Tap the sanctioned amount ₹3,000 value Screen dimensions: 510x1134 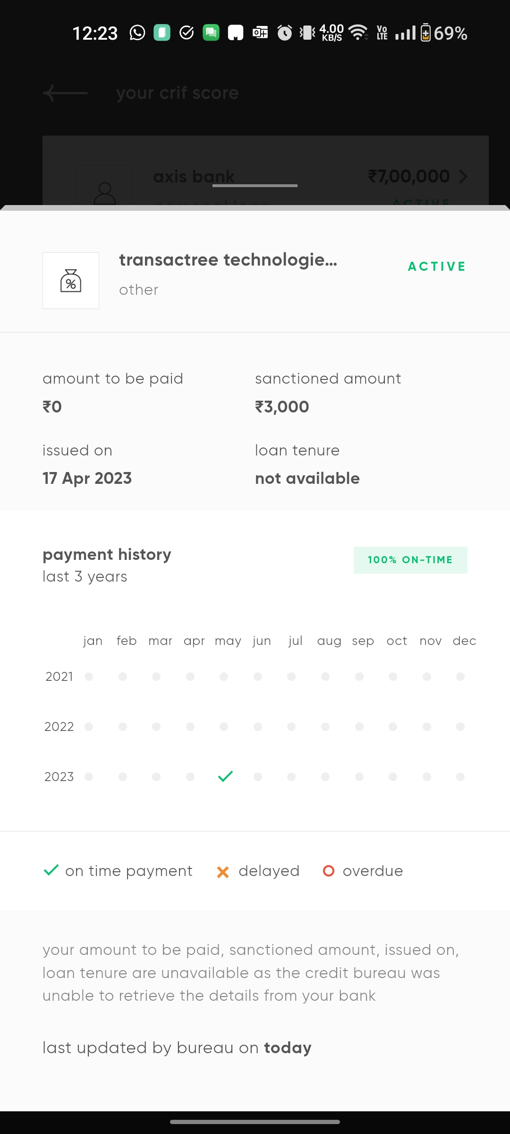tap(282, 407)
